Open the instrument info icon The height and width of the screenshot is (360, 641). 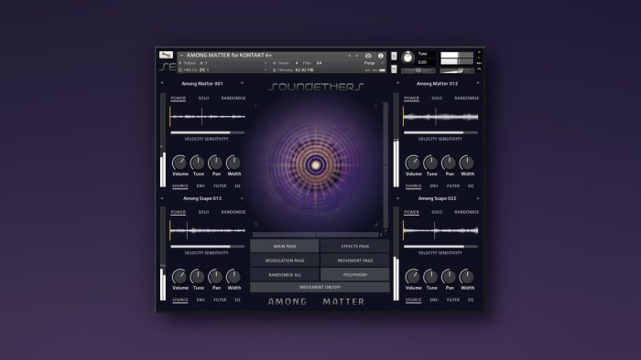coord(381,56)
